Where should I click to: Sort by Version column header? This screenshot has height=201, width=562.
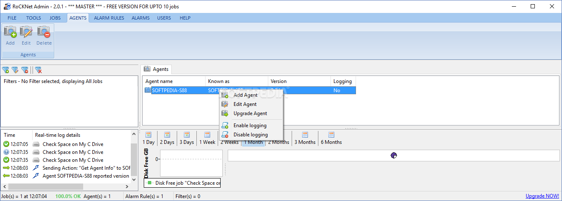(299, 81)
